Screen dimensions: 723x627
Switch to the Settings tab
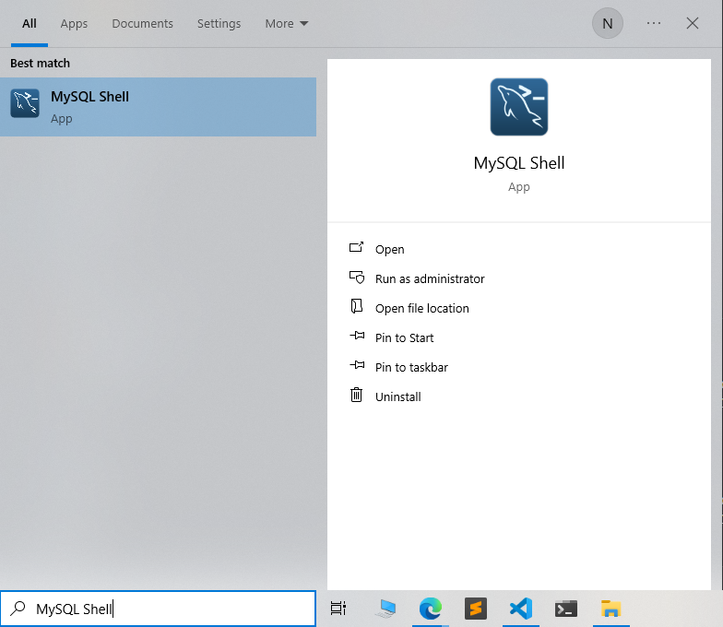[219, 24]
